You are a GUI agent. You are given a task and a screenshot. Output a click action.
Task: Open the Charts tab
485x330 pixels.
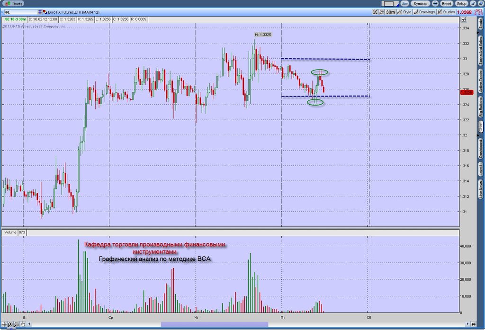pos(14,4)
